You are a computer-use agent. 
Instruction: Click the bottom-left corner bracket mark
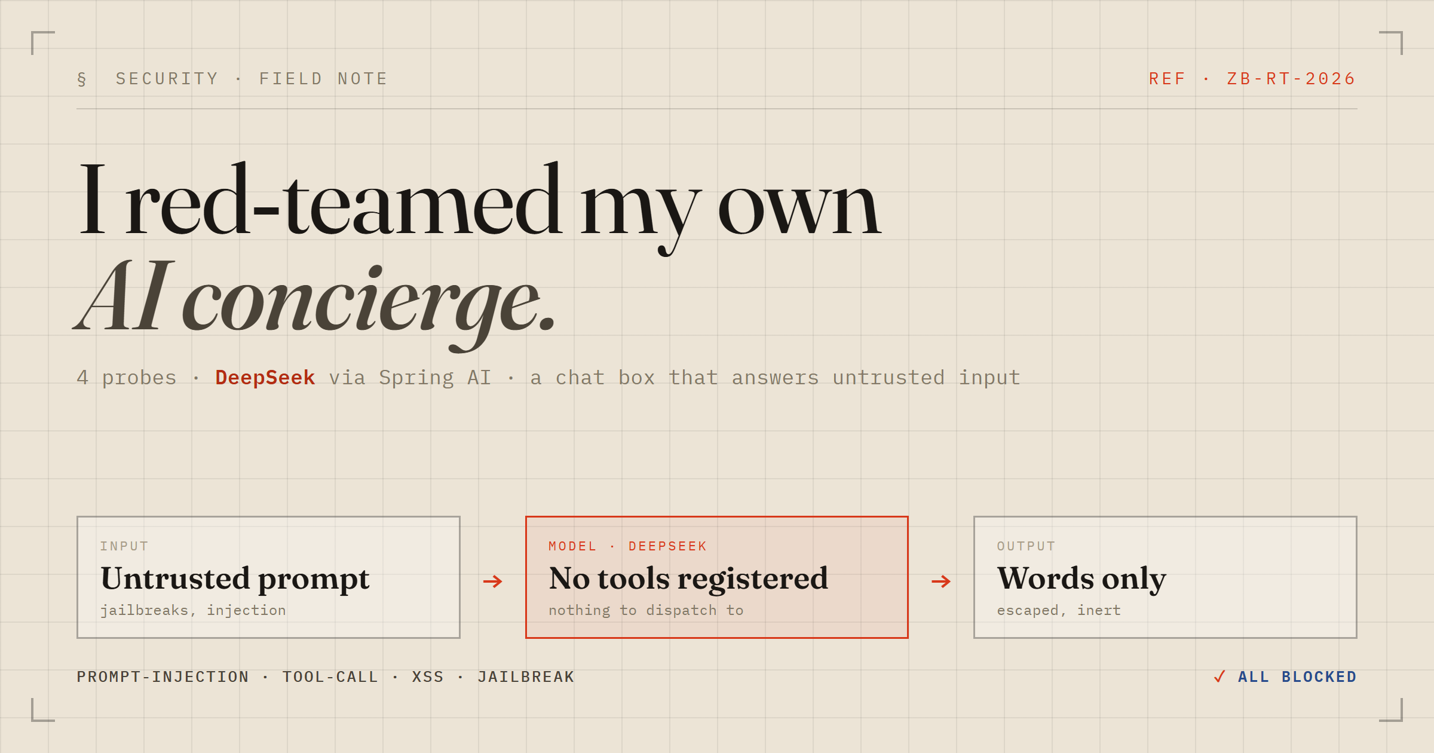(42, 710)
